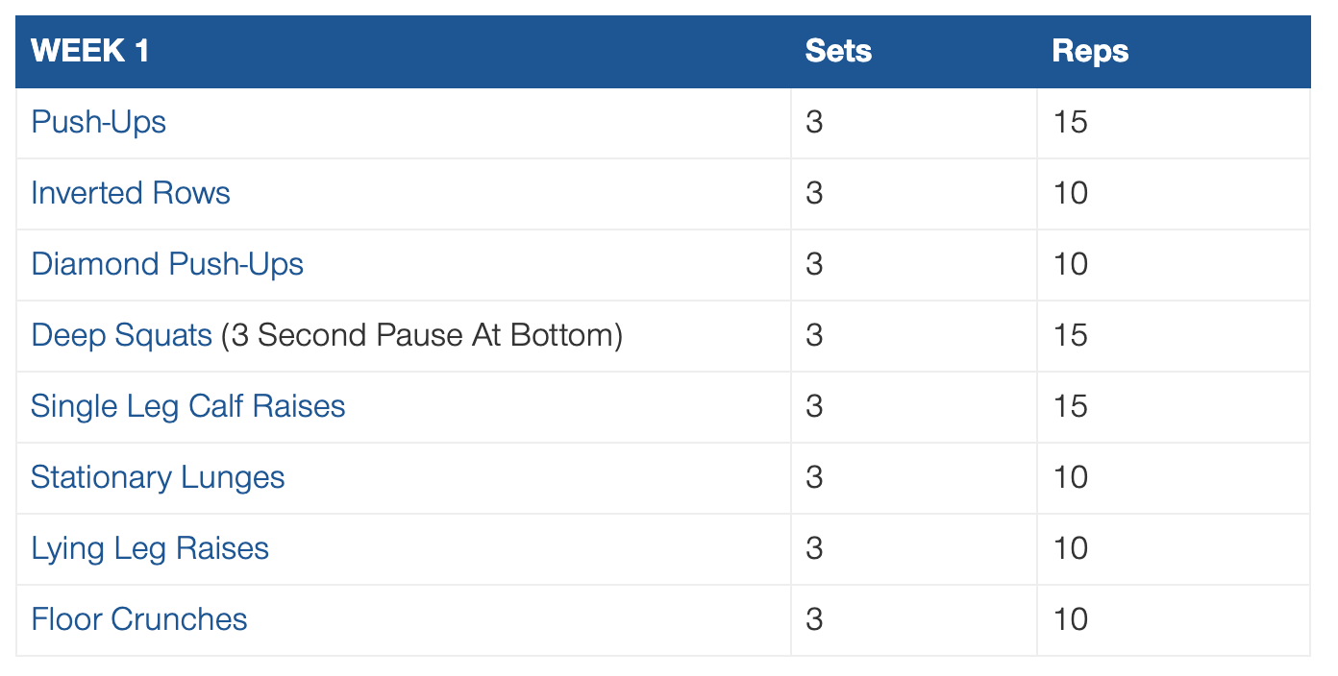Image resolution: width=1338 pixels, height=676 pixels.
Task: Open the Stationary Lunges link
Action: click(x=158, y=477)
